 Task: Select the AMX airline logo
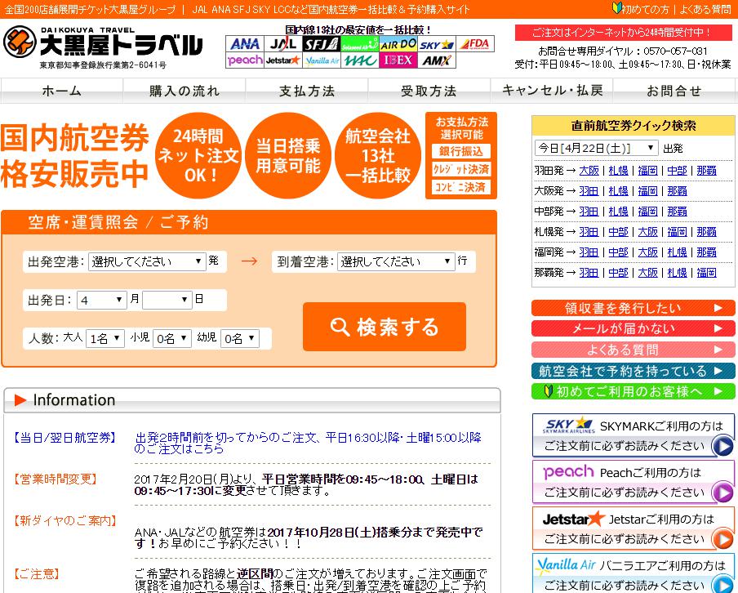coord(436,60)
